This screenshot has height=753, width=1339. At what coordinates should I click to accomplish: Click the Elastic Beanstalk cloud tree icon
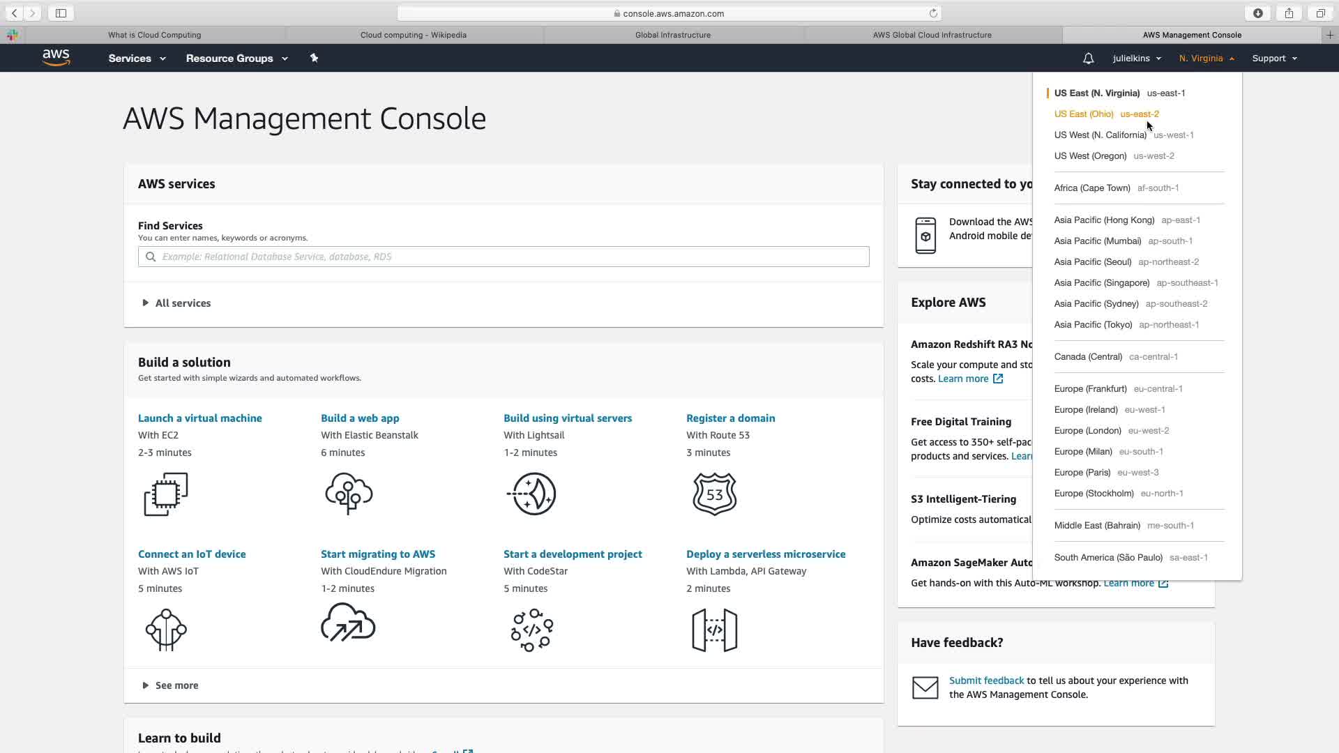tap(349, 494)
